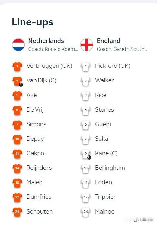Click the Line-ups section heading
Image resolution: width=157 pixels, height=225 pixels.
click(x=33, y=22)
